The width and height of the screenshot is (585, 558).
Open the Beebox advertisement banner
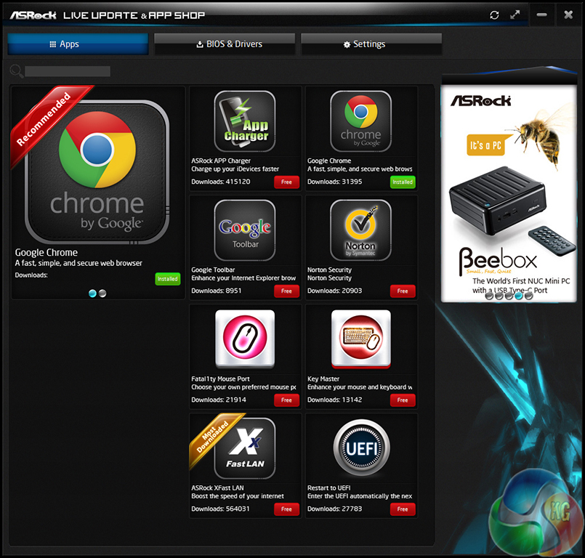pos(509,193)
